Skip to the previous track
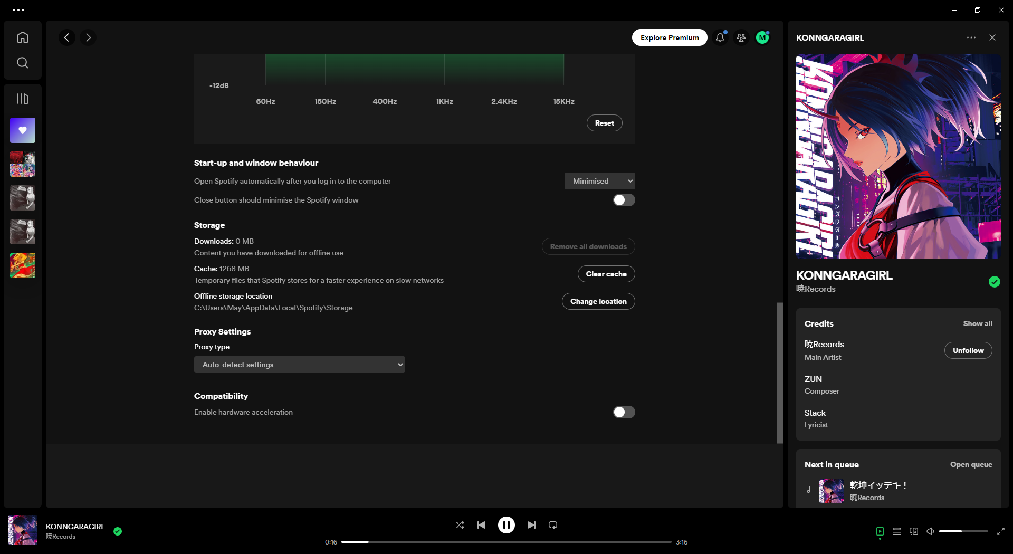Image resolution: width=1013 pixels, height=554 pixels. (481, 525)
